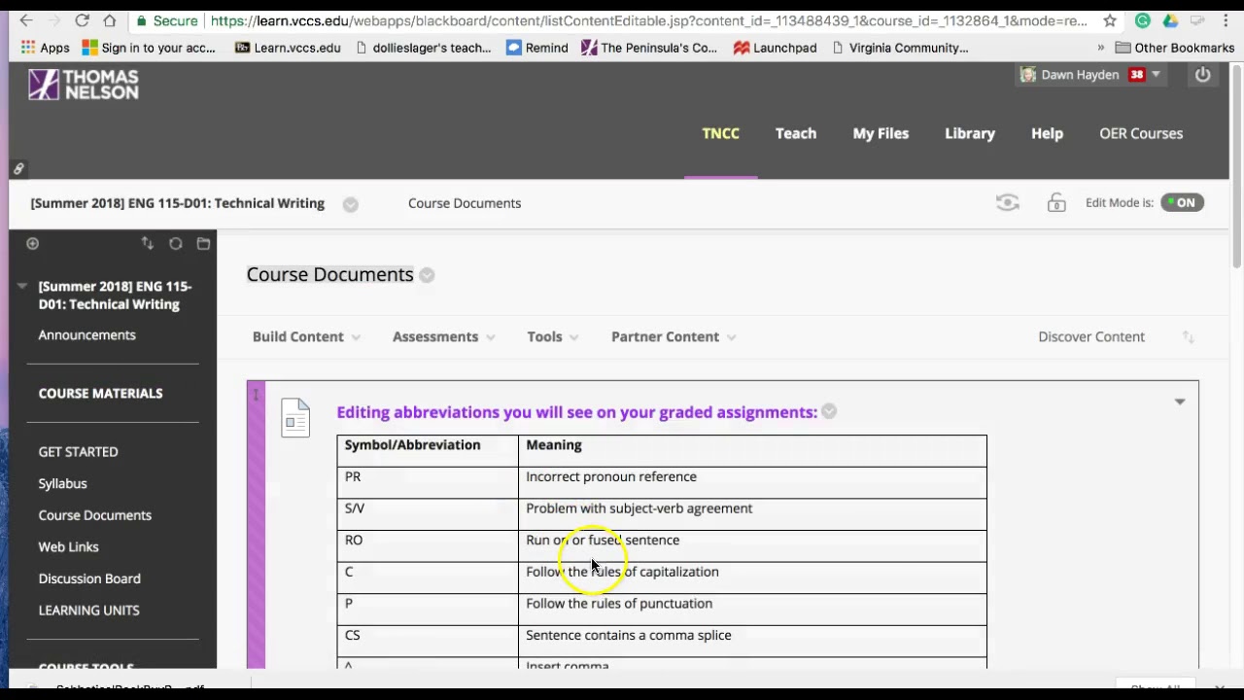The image size is (1244, 700).
Task: Open the Dawn Hayden user menu arrow
Action: click(x=1156, y=75)
